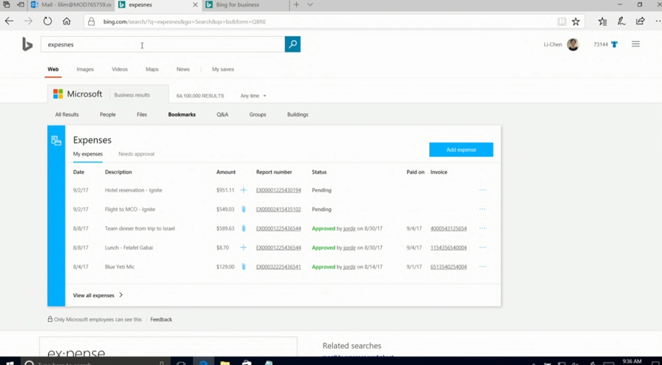Click the browser home icon
The width and height of the screenshot is (662, 365).
67,21
